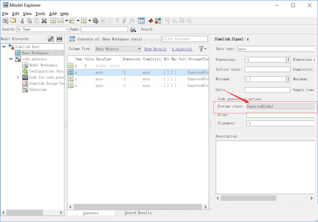The height and width of the screenshot is (222, 318).
Task: Click the Alias input field
Action: tap(281, 115)
